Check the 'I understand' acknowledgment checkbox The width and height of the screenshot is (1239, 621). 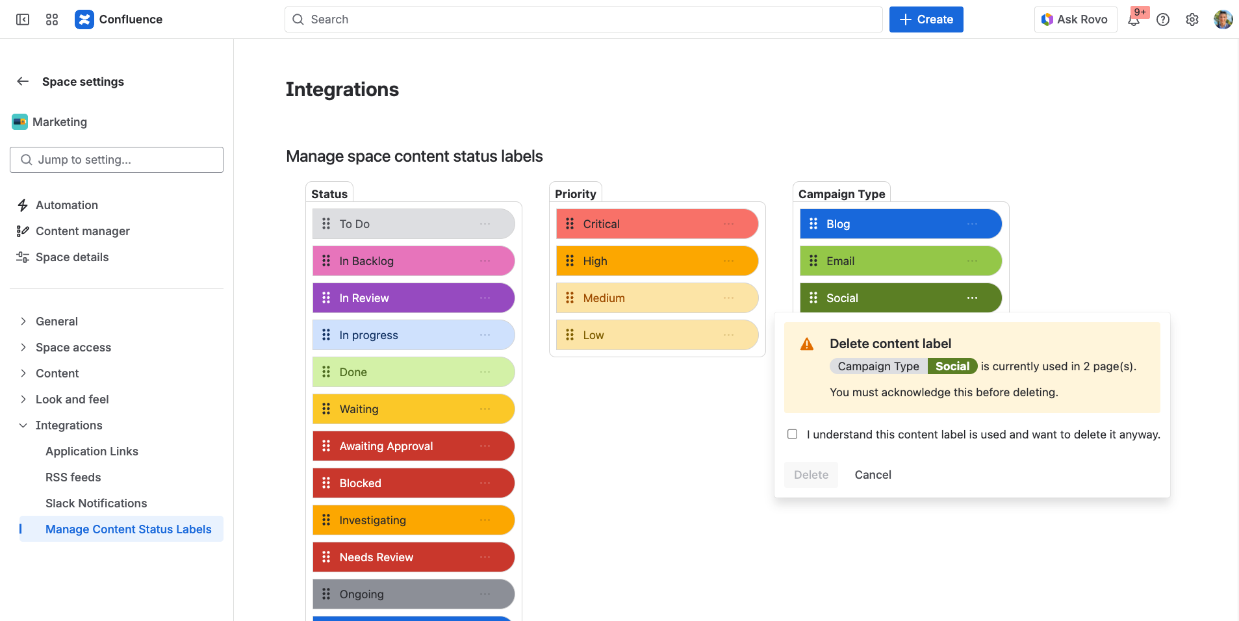tap(793, 434)
